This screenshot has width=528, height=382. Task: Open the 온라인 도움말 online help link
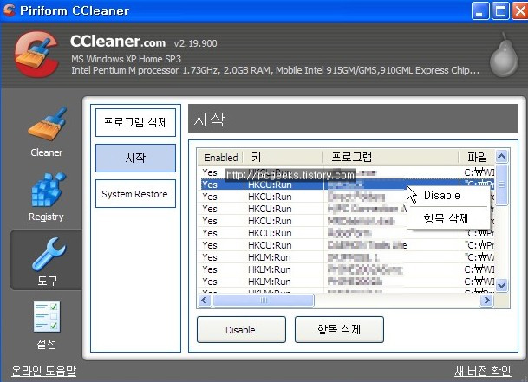[x=43, y=371]
